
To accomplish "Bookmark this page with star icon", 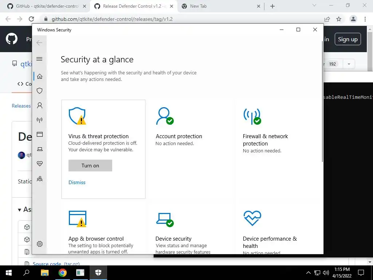I will 339,19.
